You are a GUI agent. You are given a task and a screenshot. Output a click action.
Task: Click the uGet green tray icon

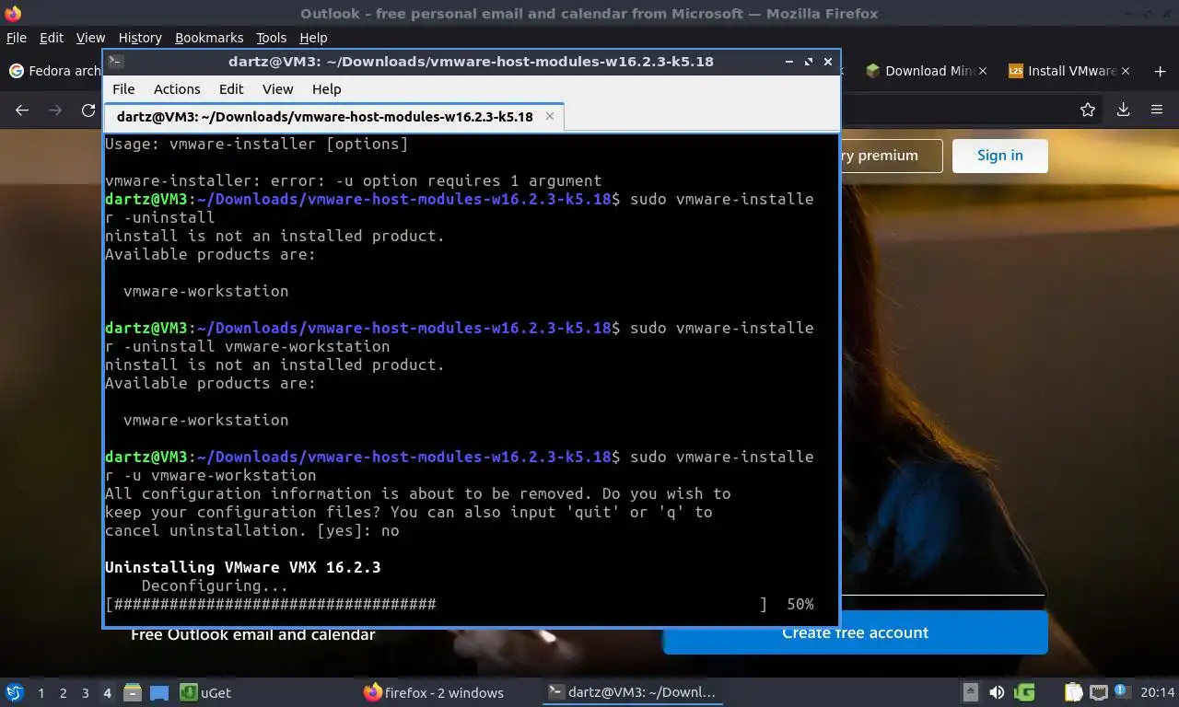[1024, 692]
